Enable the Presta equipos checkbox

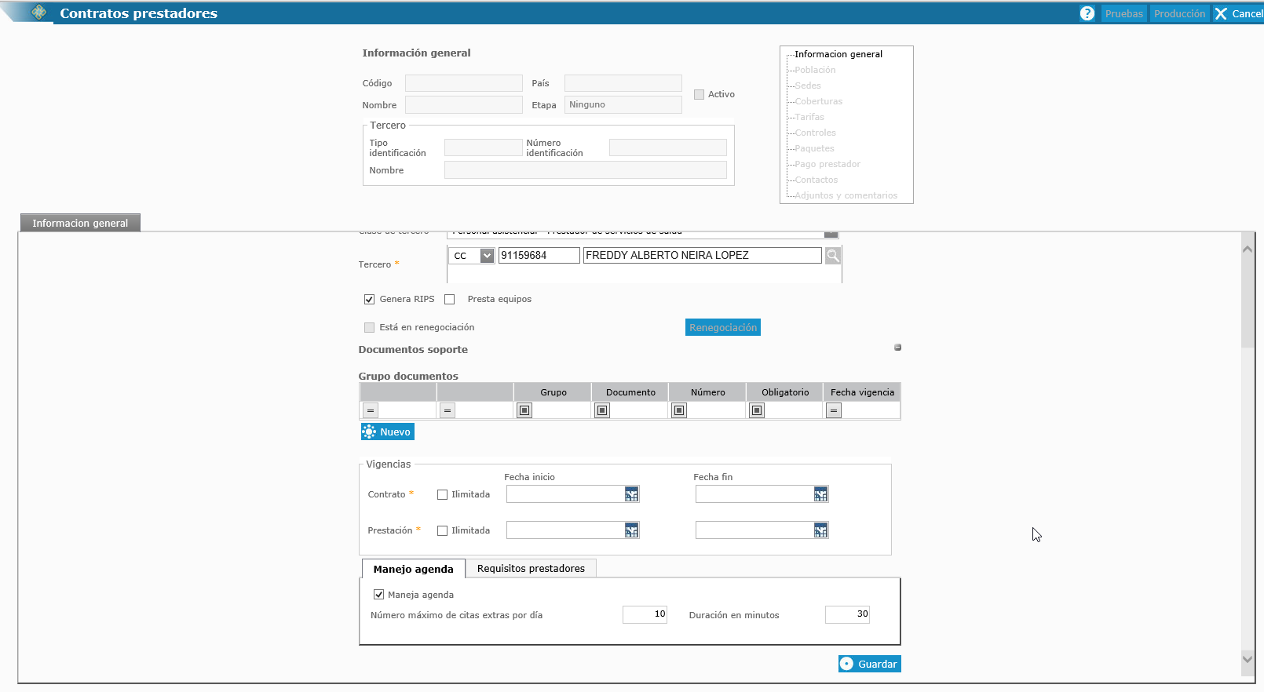pyautogui.click(x=450, y=300)
